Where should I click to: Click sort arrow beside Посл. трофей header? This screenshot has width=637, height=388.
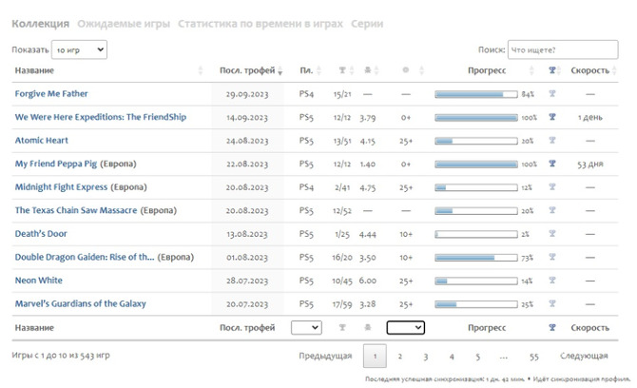(x=280, y=71)
